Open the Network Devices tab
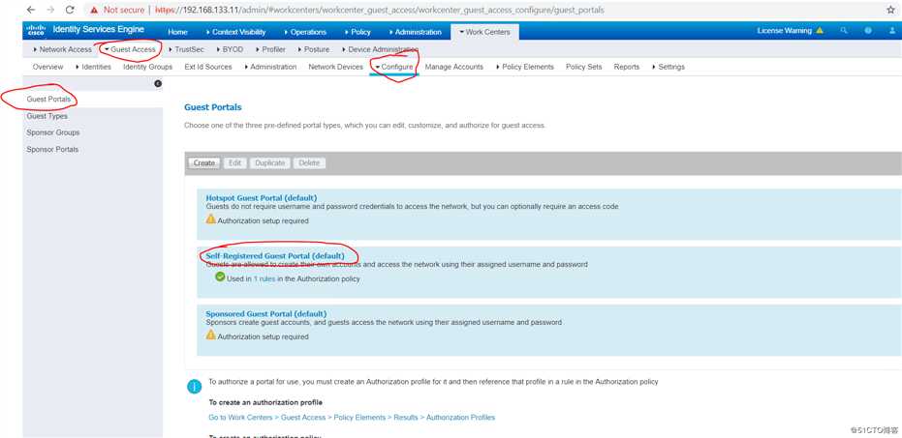This screenshot has width=902, height=438. pyautogui.click(x=336, y=67)
